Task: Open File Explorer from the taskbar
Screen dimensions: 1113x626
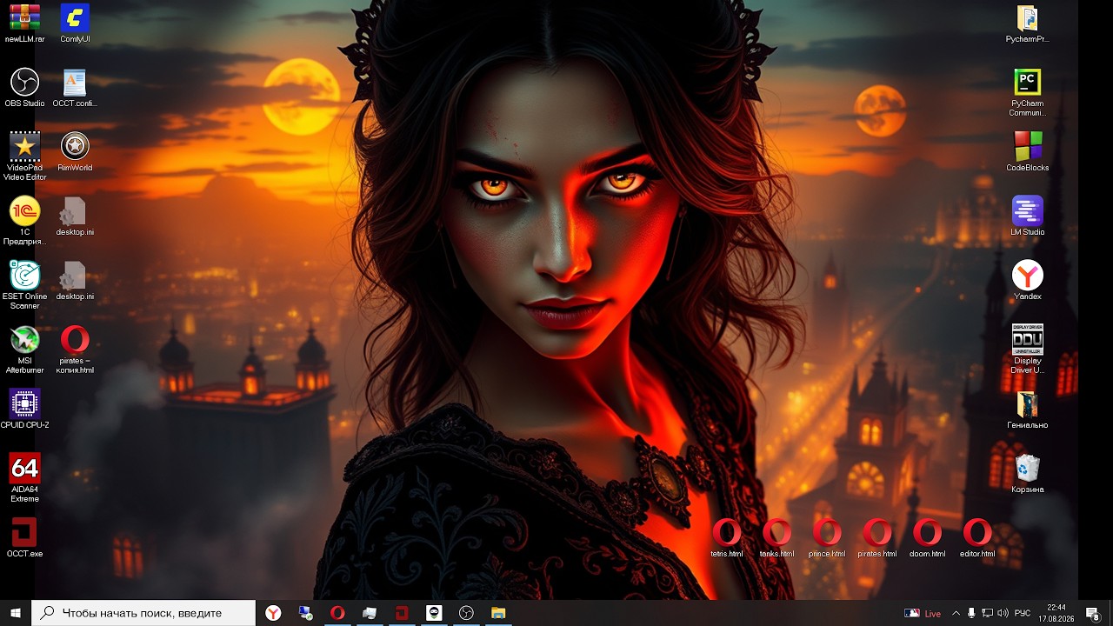Action: point(498,613)
